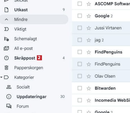Viewport: 130px width, 113px height.
Task: Open the Socialt people icon
Action: pyautogui.click(x=9, y=87)
